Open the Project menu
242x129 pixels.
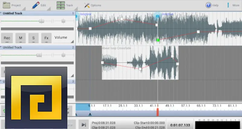pos(12,5)
